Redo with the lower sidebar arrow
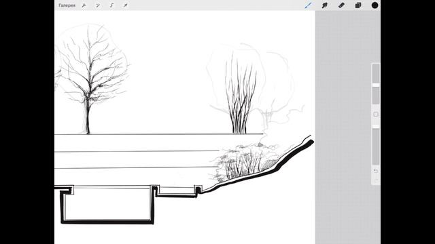 click(x=376, y=180)
